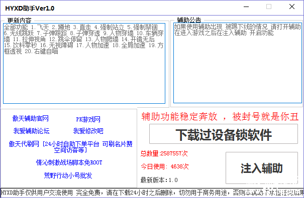304x198 pixels.
Task: Go to 我爱修改吧 link
Action: (x=88, y=131)
